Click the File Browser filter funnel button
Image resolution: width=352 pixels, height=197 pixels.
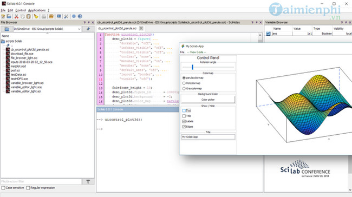point(88,181)
